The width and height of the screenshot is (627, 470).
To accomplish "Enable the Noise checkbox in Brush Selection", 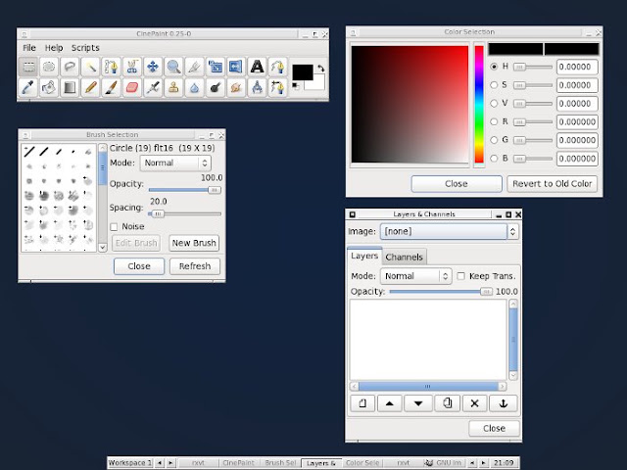I will pos(114,227).
